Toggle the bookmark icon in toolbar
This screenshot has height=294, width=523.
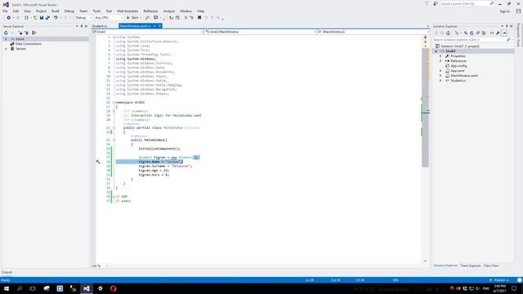[x=199, y=18]
